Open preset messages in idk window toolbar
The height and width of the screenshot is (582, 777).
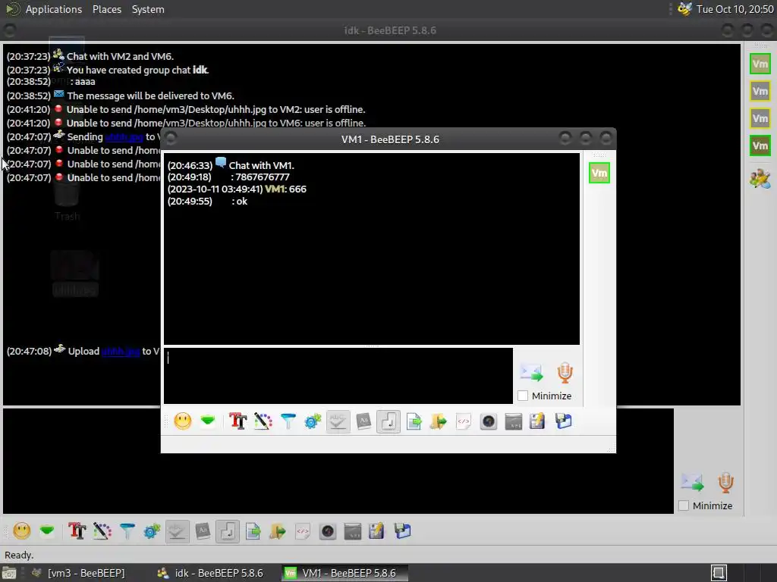pyautogui.click(x=47, y=531)
